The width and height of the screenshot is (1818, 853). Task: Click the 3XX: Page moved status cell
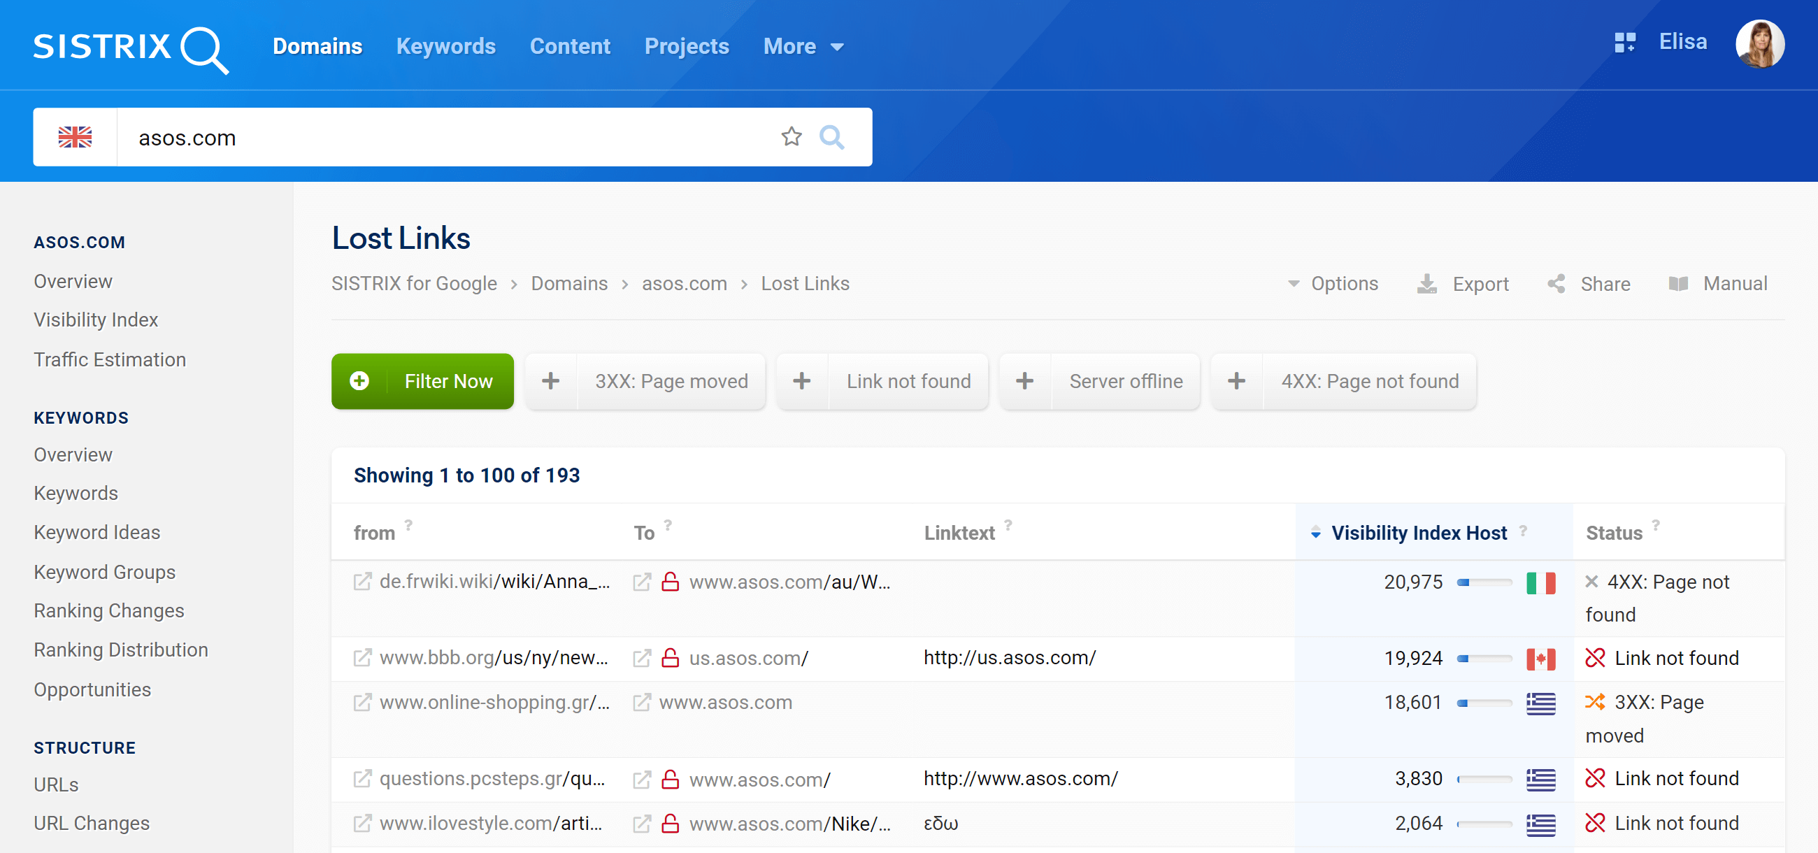click(x=1645, y=719)
